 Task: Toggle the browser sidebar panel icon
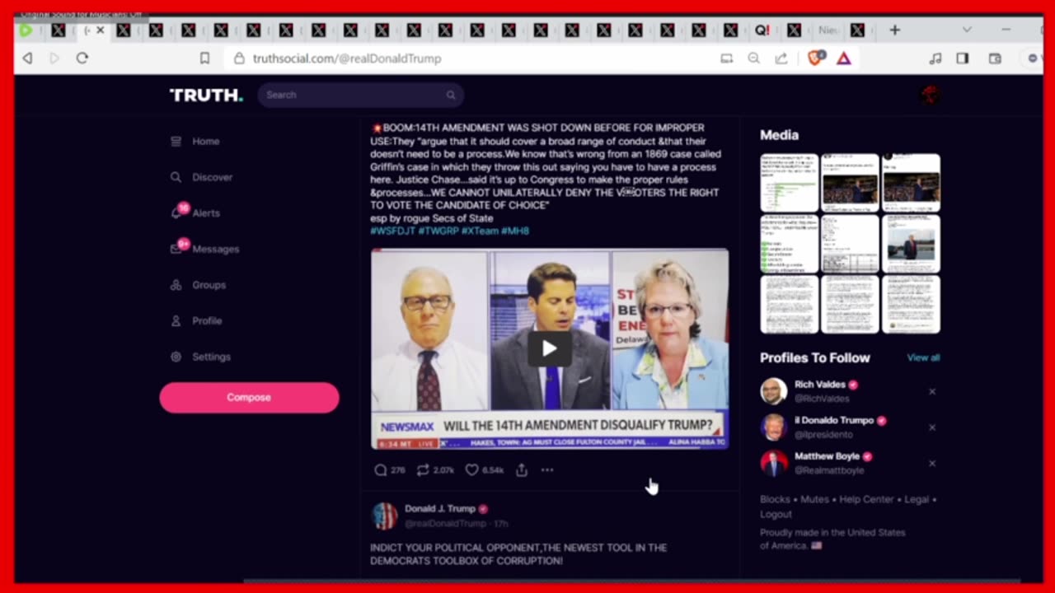pyautogui.click(x=963, y=58)
